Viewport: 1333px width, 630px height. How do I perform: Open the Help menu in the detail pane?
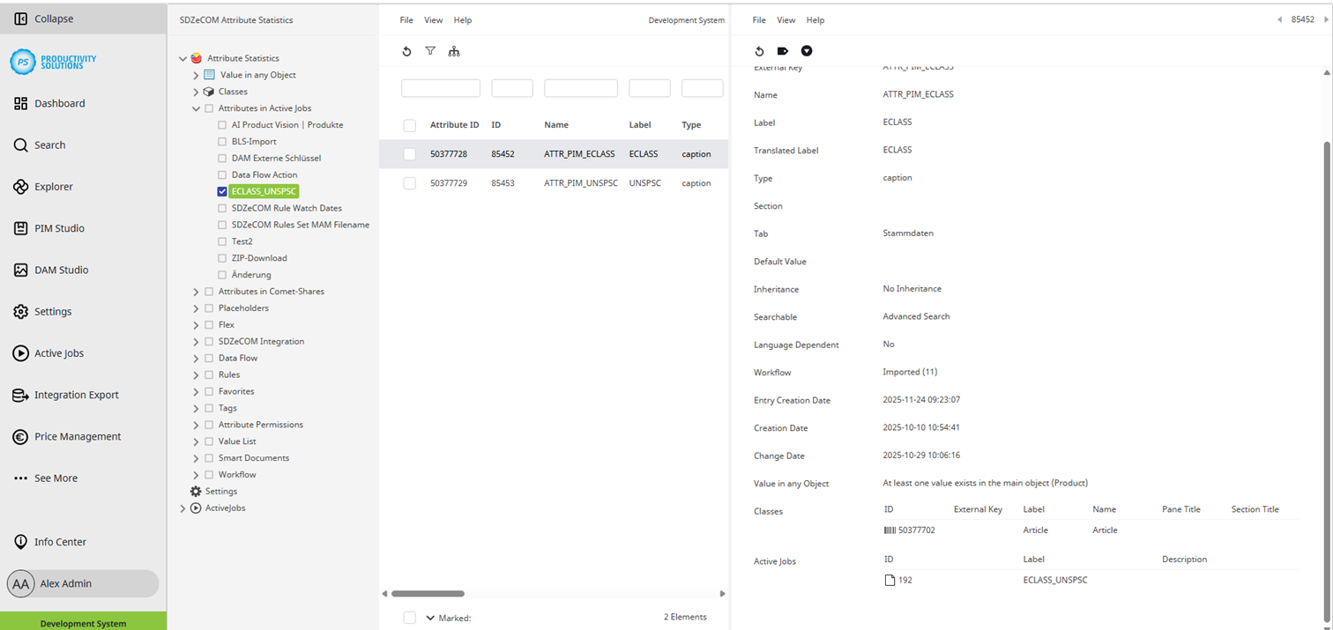coord(815,19)
